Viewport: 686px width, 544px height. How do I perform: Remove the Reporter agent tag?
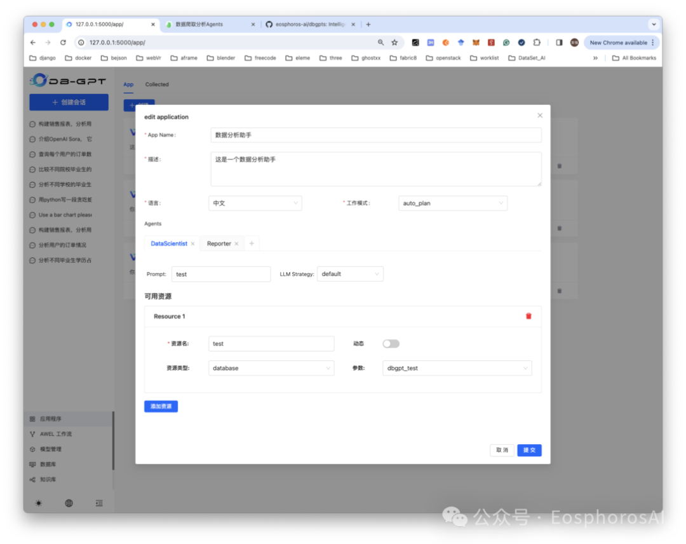coord(236,243)
